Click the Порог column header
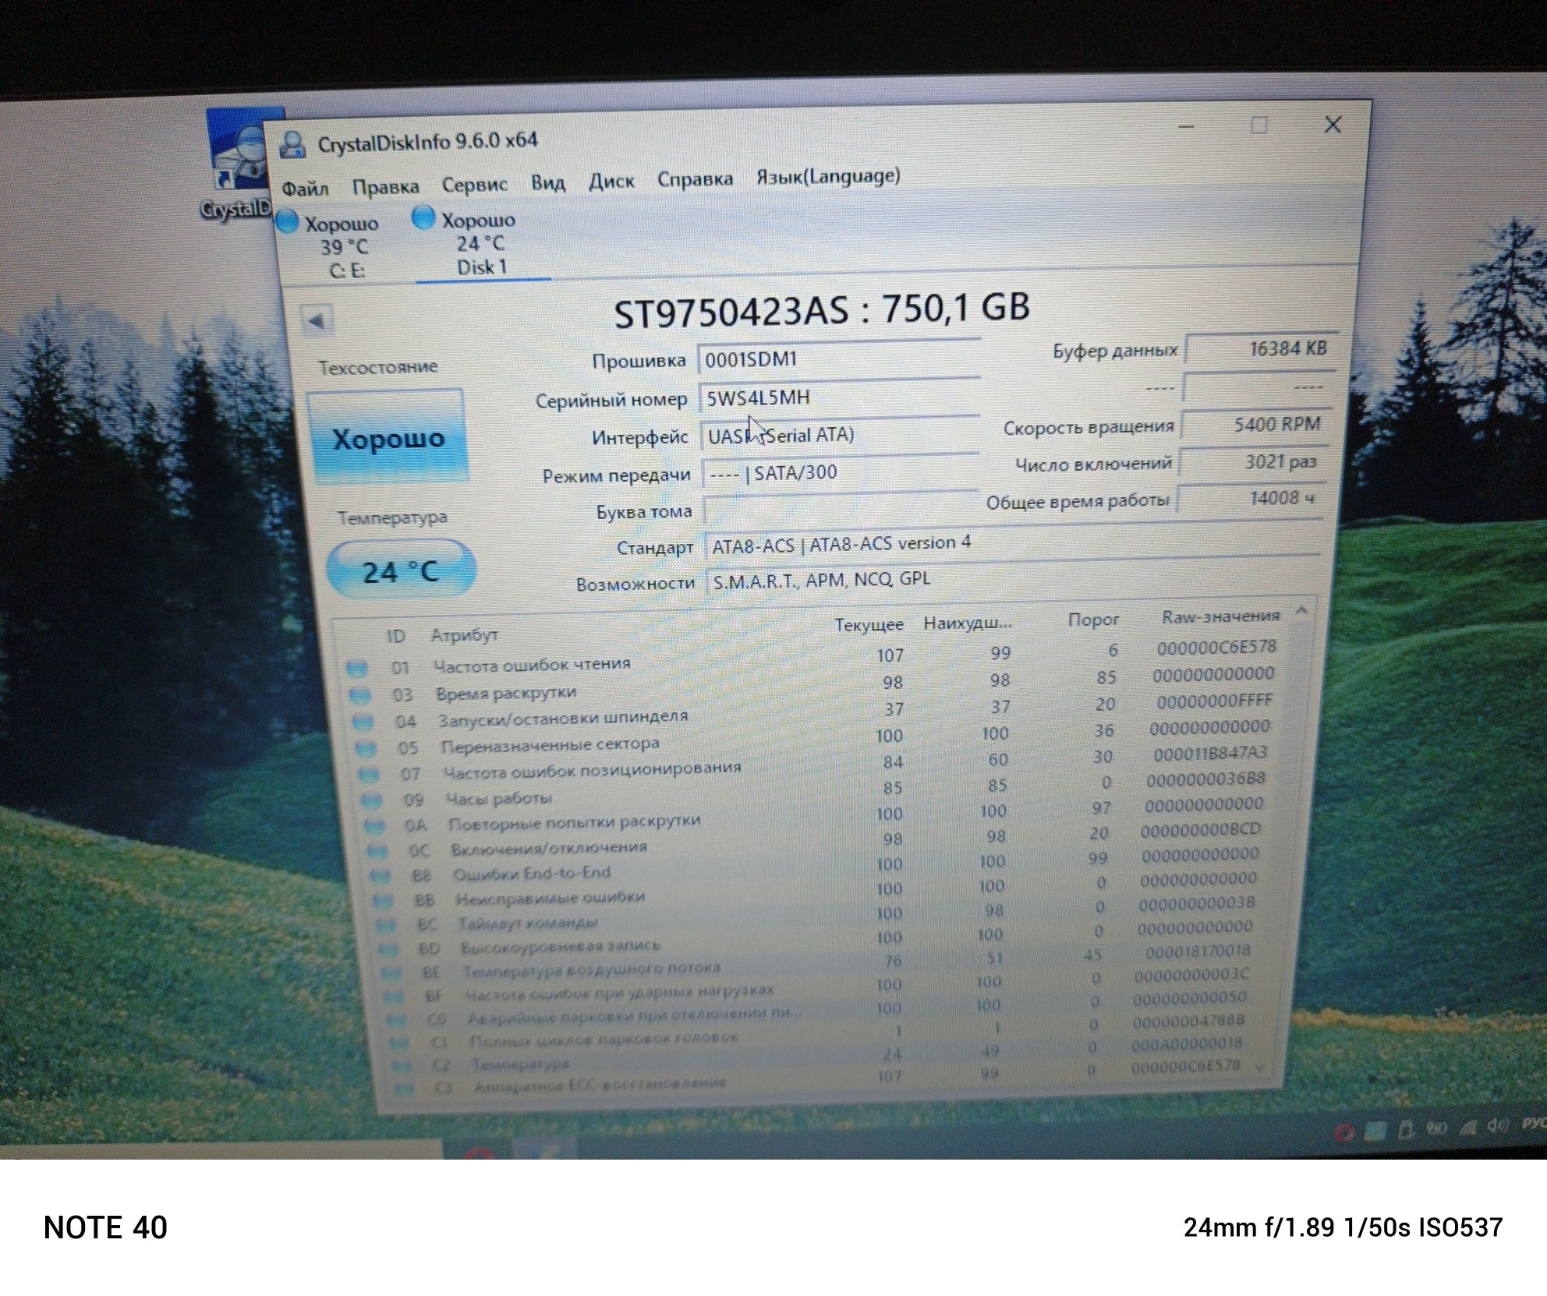The width and height of the screenshot is (1547, 1296). (1093, 620)
